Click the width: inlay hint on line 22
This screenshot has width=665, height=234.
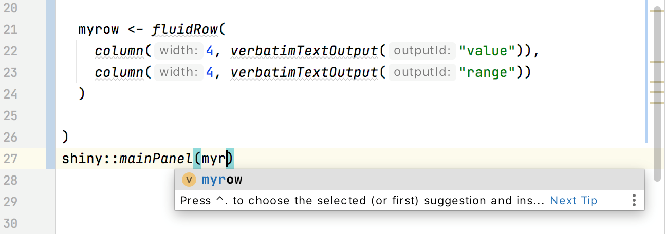pyautogui.click(x=178, y=51)
